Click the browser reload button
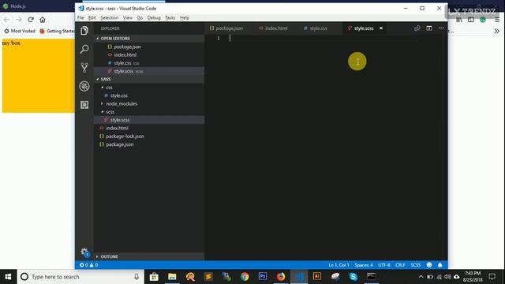 31,20
